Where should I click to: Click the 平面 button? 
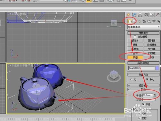click(152, 57)
